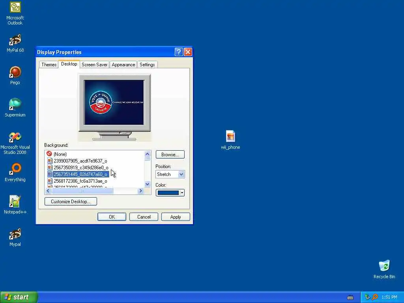Click the Help question mark button

tap(179, 52)
